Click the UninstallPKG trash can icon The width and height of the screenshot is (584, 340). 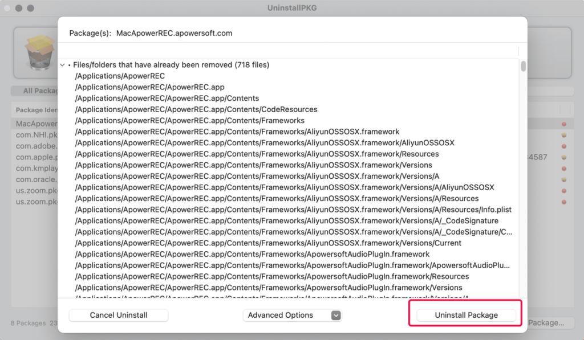point(39,52)
